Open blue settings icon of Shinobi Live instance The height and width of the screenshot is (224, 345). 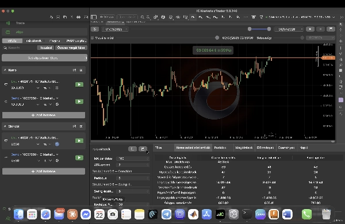pos(57,144)
